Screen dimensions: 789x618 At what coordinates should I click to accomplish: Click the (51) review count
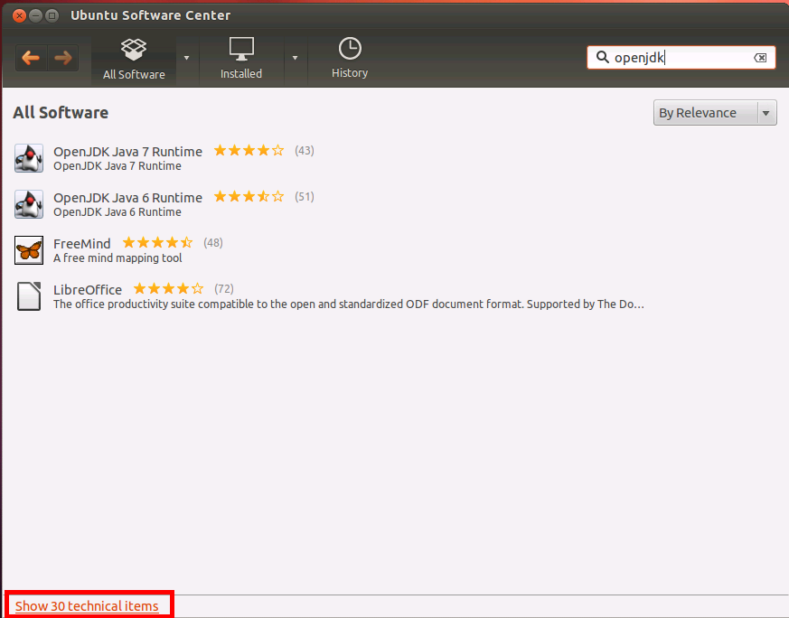coord(305,197)
